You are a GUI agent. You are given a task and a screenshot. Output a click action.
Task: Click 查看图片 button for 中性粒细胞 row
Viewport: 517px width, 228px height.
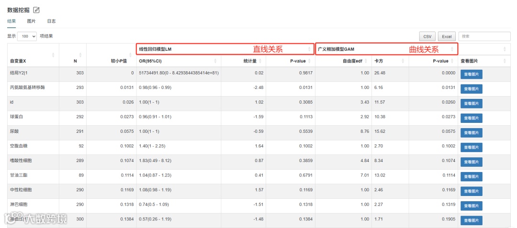(471, 191)
